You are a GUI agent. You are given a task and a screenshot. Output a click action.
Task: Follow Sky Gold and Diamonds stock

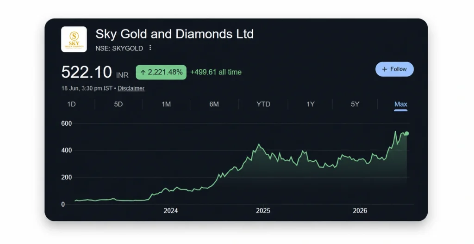click(x=394, y=69)
